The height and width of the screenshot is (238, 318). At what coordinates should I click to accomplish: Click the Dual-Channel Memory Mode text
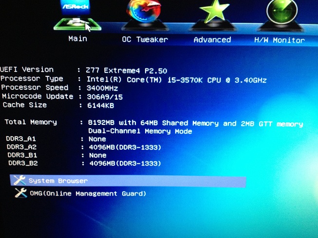pos(140,131)
